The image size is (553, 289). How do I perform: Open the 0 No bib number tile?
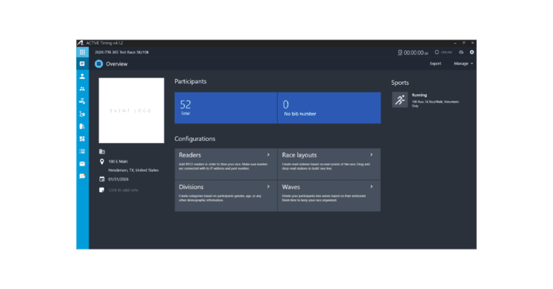coord(329,108)
